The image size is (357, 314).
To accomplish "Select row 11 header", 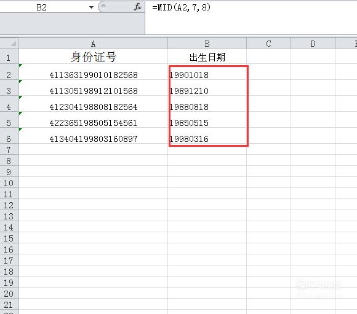I will pos(9,194).
